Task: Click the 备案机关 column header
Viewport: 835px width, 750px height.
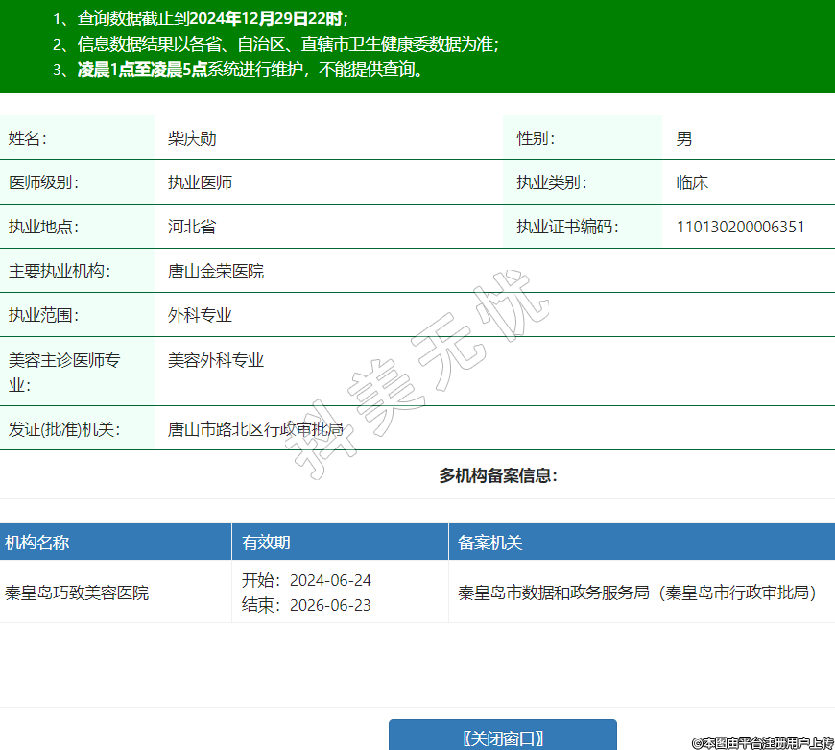Action: (x=490, y=543)
